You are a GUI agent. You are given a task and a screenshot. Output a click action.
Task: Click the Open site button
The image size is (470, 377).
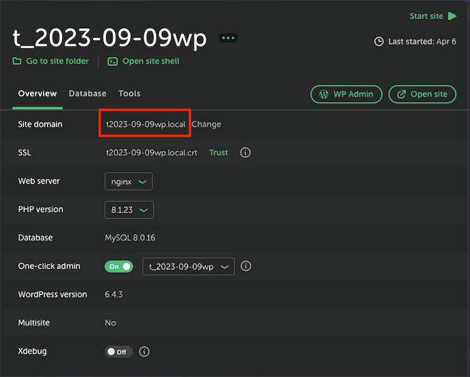pos(422,95)
